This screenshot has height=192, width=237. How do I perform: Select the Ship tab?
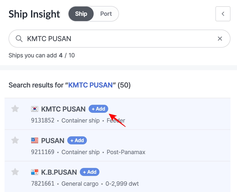(81, 14)
